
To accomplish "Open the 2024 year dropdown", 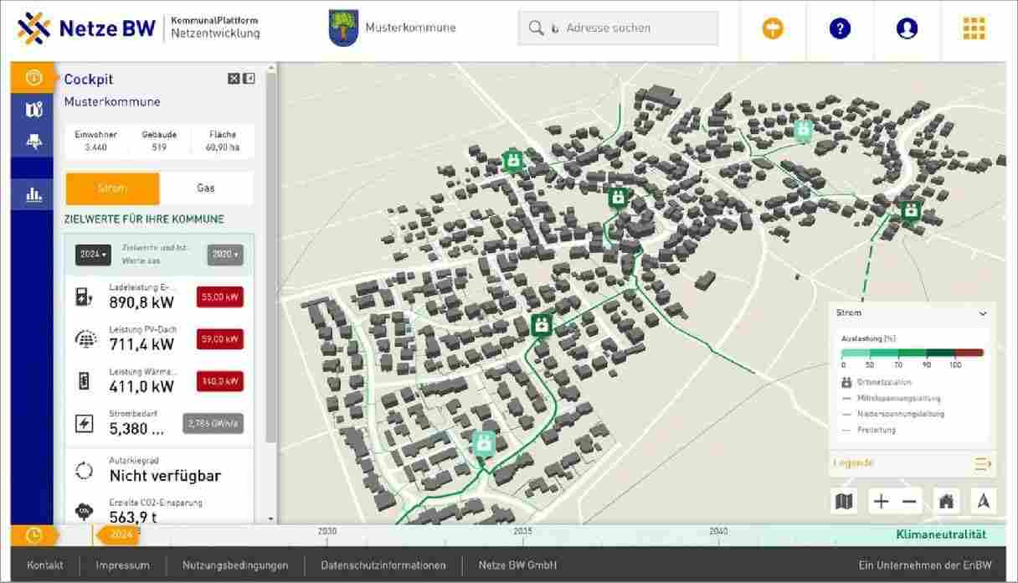I will pyautogui.click(x=93, y=255).
